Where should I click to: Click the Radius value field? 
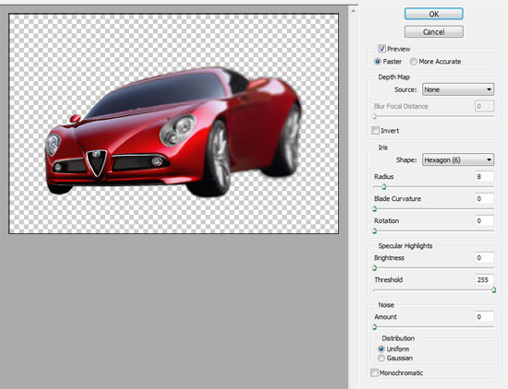pyautogui.click(x=484, y=177)
